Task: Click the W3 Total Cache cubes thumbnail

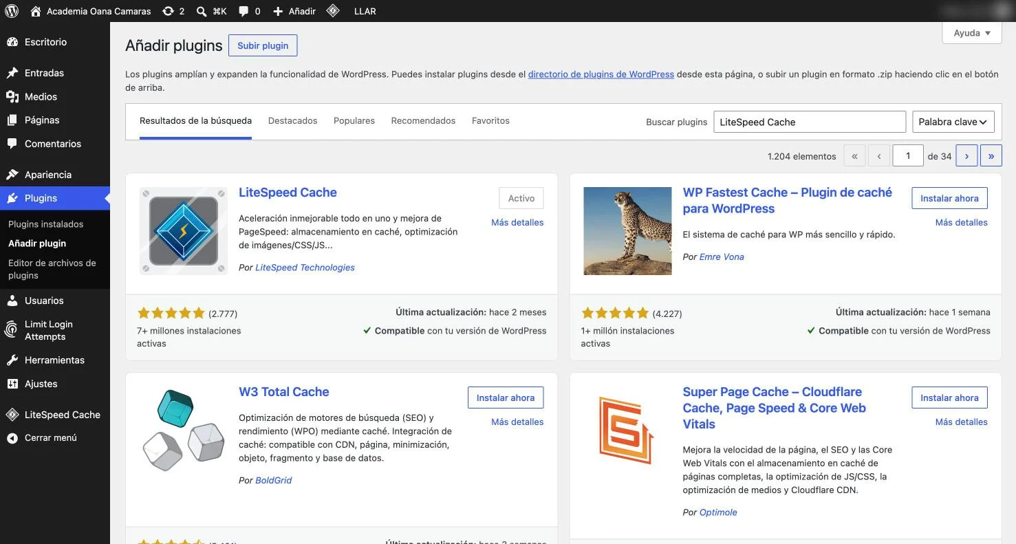Action: click(x=184, y=431)
